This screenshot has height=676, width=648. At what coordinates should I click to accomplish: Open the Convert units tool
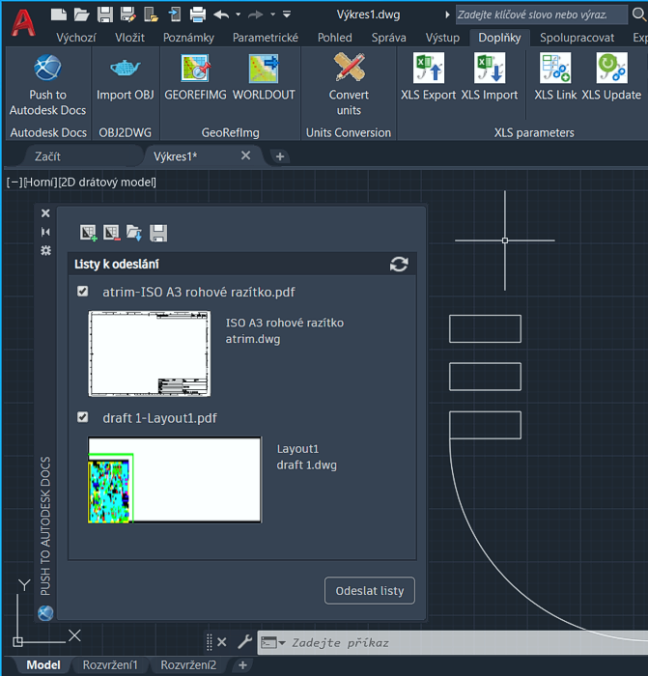tap(349, 69)
